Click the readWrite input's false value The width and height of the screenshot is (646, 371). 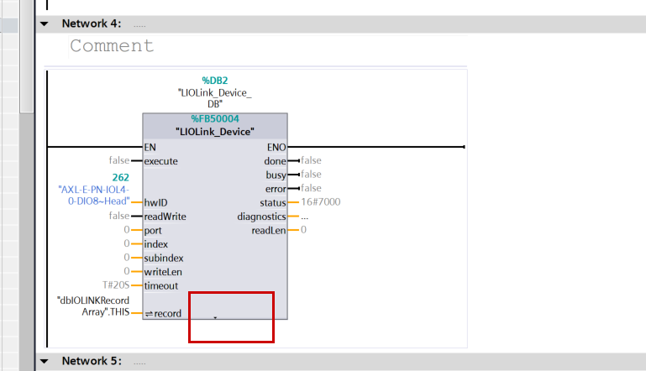118,216
